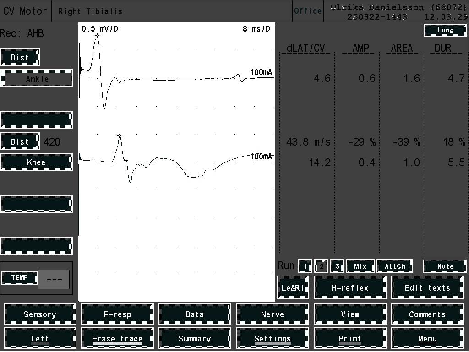Click the peak marker on the Ankle trace

click(x=97, y=36)
